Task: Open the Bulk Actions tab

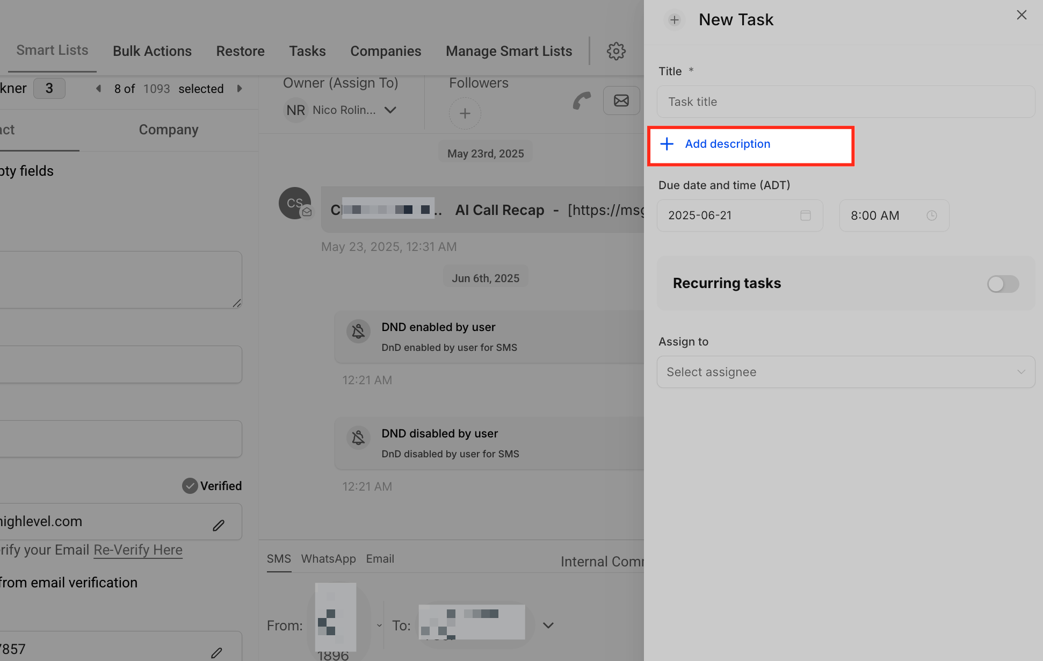Action: coord(152,51)
